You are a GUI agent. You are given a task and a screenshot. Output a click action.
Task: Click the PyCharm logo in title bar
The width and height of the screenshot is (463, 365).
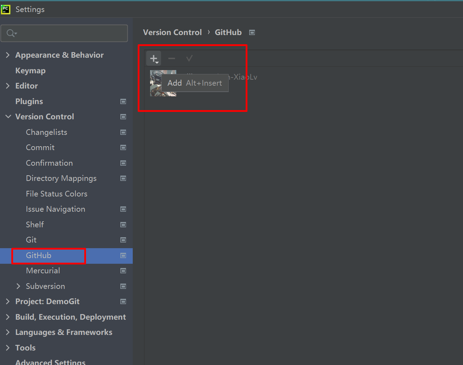(6, 9)
